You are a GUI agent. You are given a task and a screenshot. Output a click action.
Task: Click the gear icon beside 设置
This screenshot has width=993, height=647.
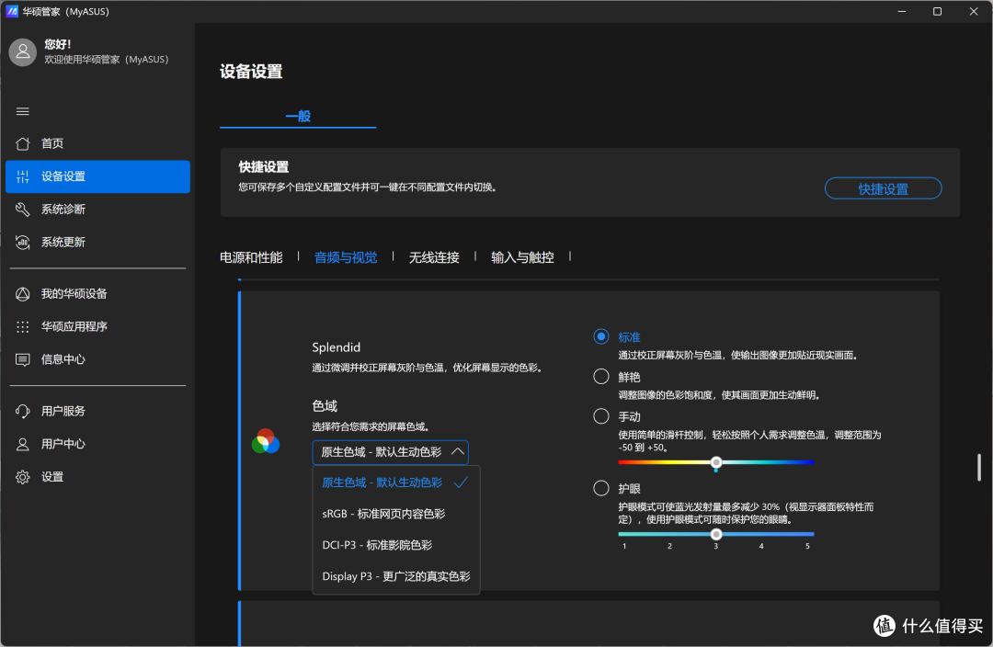(23, 477)
